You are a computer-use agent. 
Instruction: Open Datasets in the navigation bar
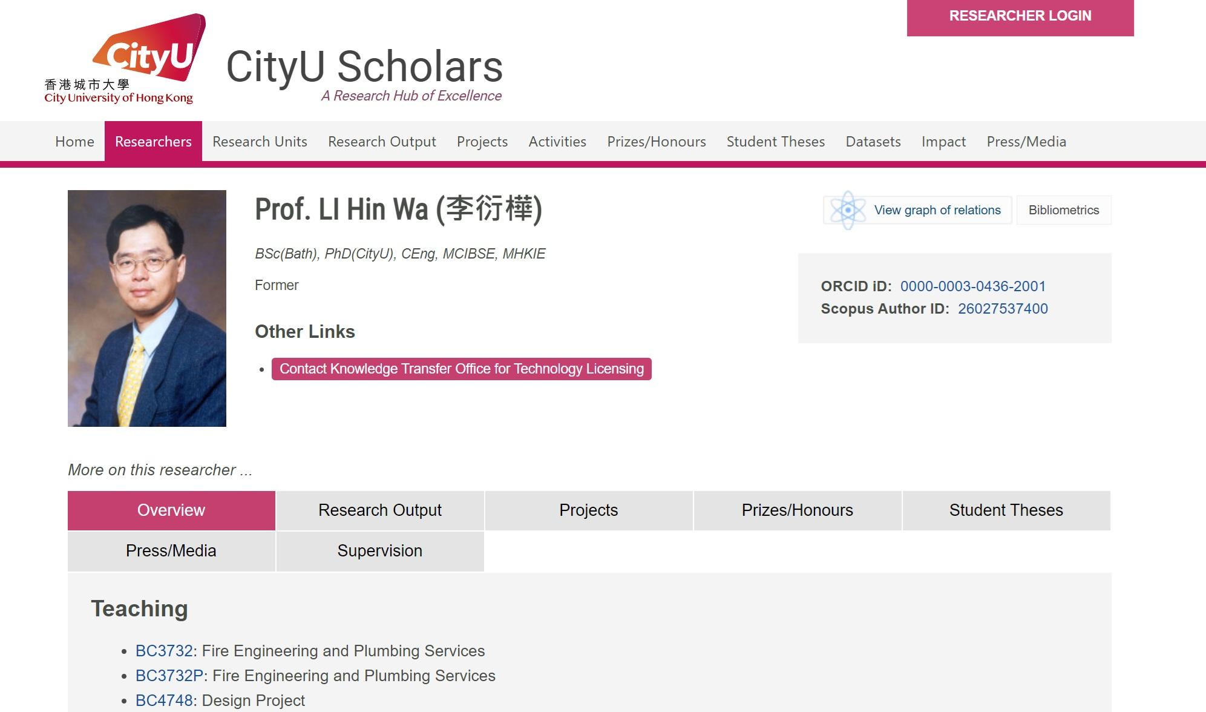[873, 142]
